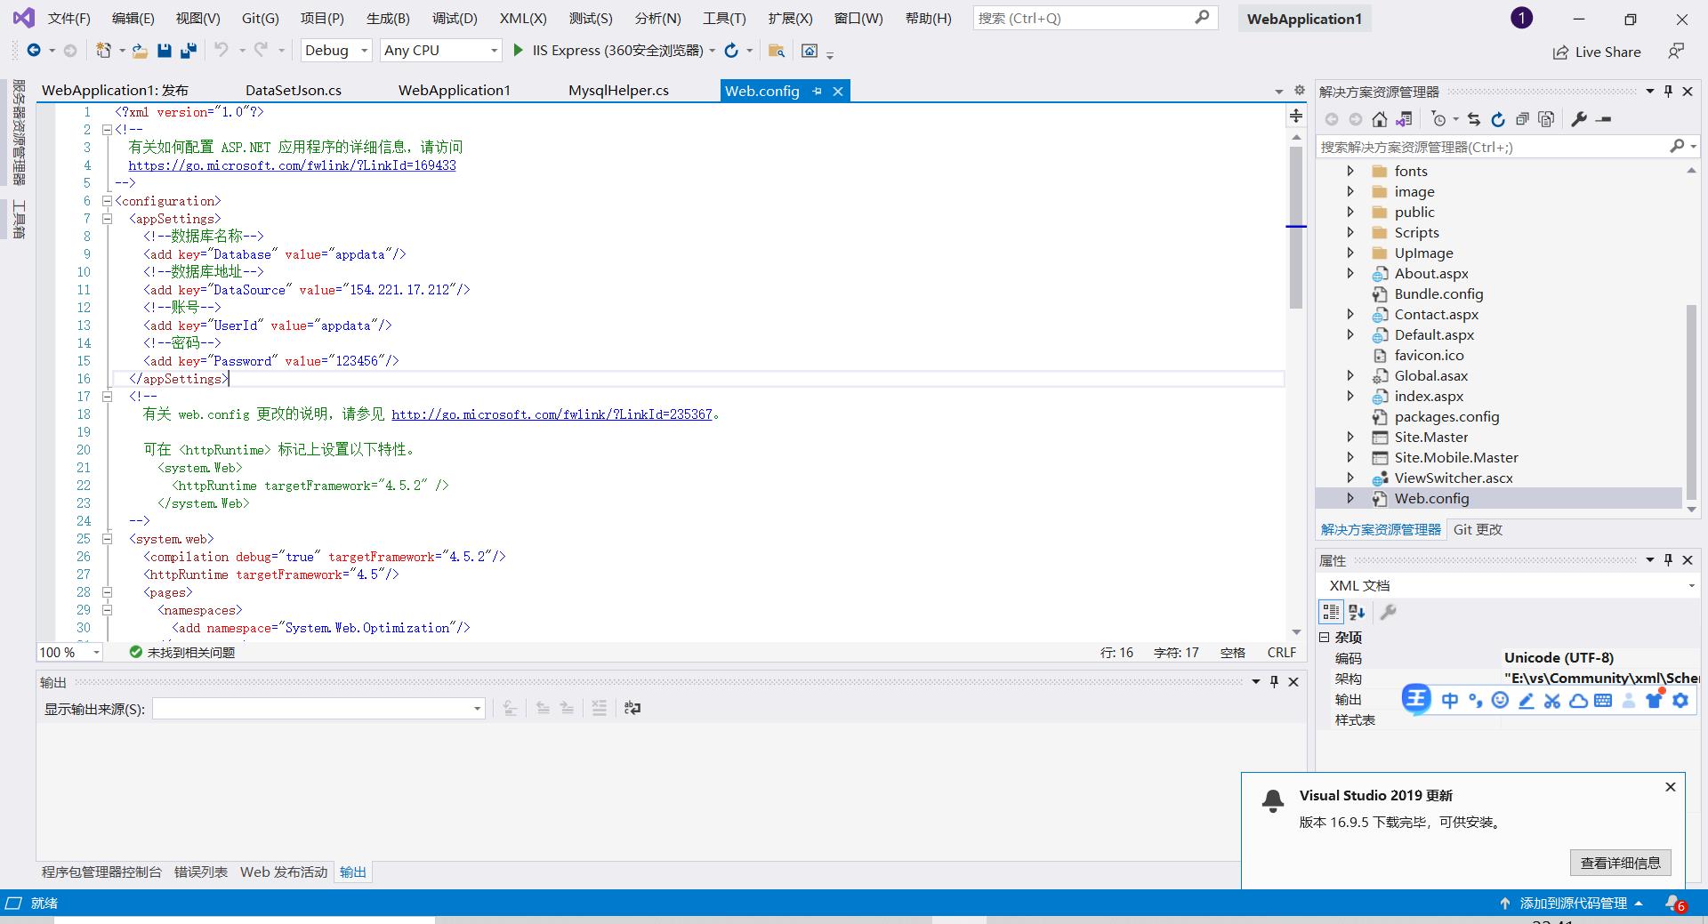This screenshot has height=924, width=1708.
Task: Open the Debug configuration dropdown
Action: pos(336,51)
